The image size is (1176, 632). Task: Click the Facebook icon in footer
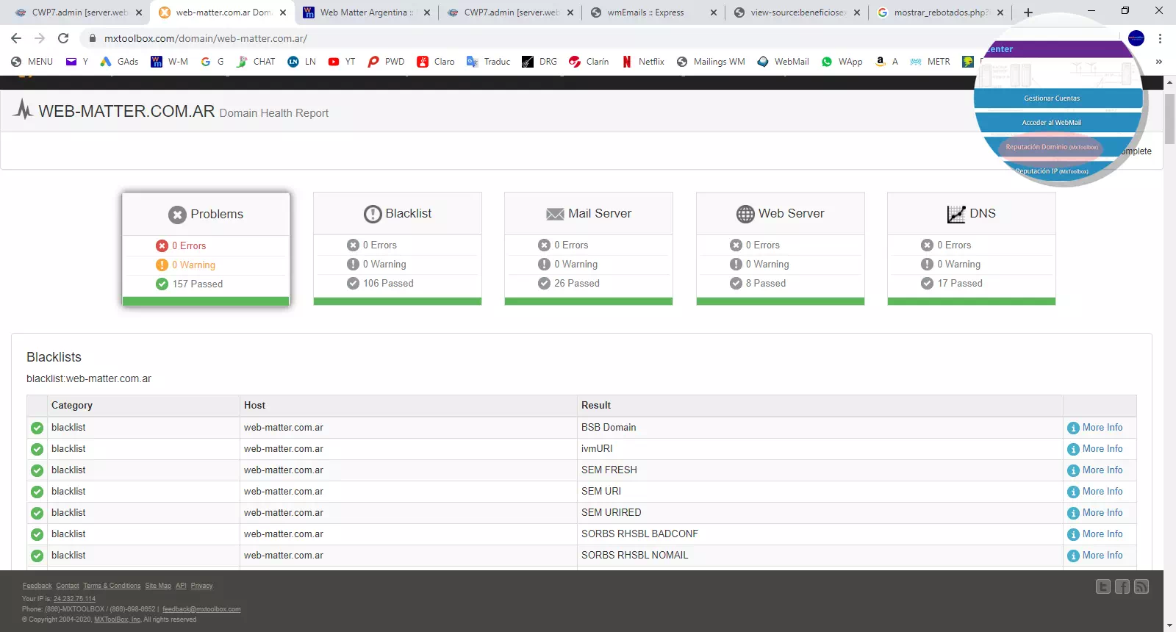(1122, 586)
